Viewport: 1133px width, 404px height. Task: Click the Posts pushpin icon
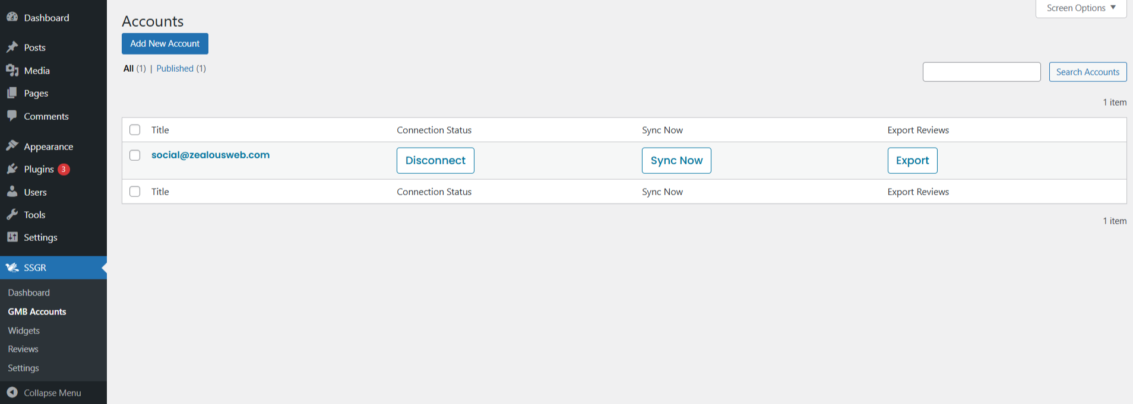click(12, 47)
